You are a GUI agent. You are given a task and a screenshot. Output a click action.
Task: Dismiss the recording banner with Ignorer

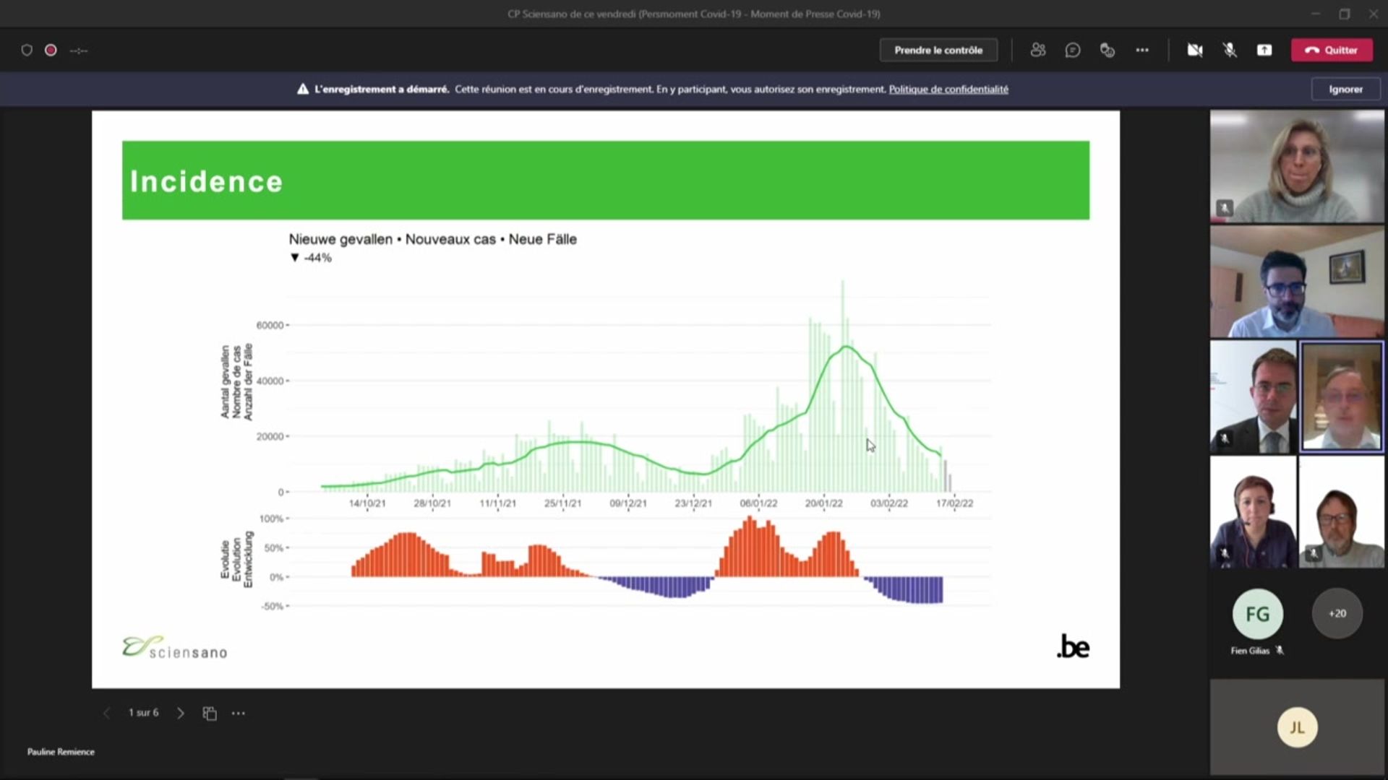(x=1345, y=89)
